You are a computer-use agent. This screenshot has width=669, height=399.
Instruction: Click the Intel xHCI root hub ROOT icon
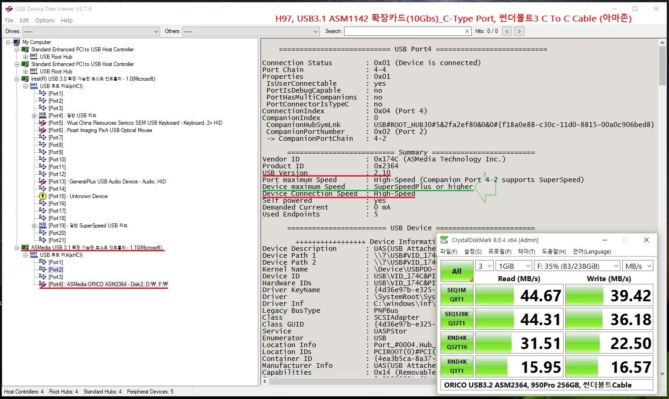pos(33,86)
